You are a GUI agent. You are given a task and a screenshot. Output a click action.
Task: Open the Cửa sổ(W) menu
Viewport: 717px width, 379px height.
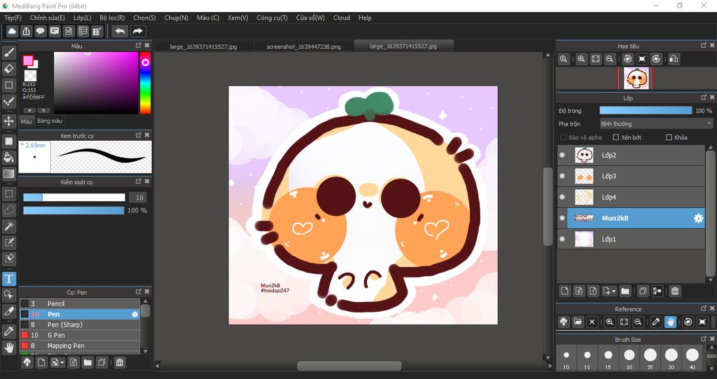coord(310,18)
